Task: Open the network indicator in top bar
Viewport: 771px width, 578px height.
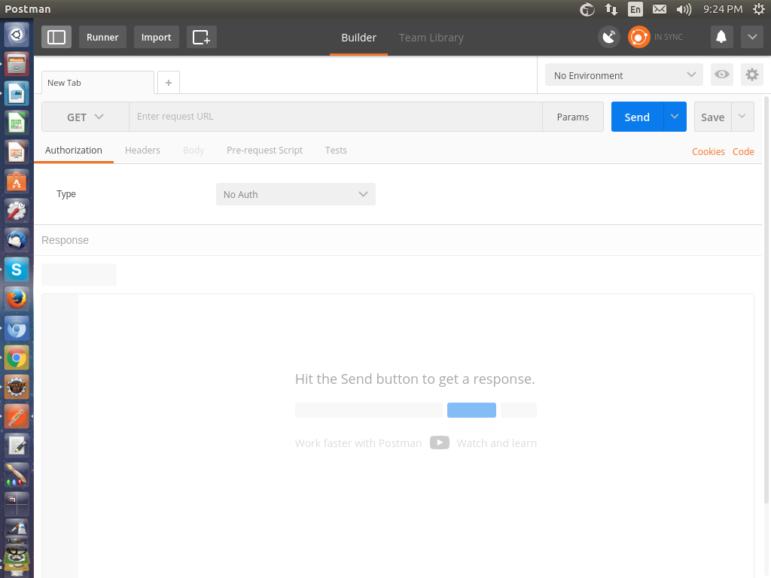Action: [611, 9]
